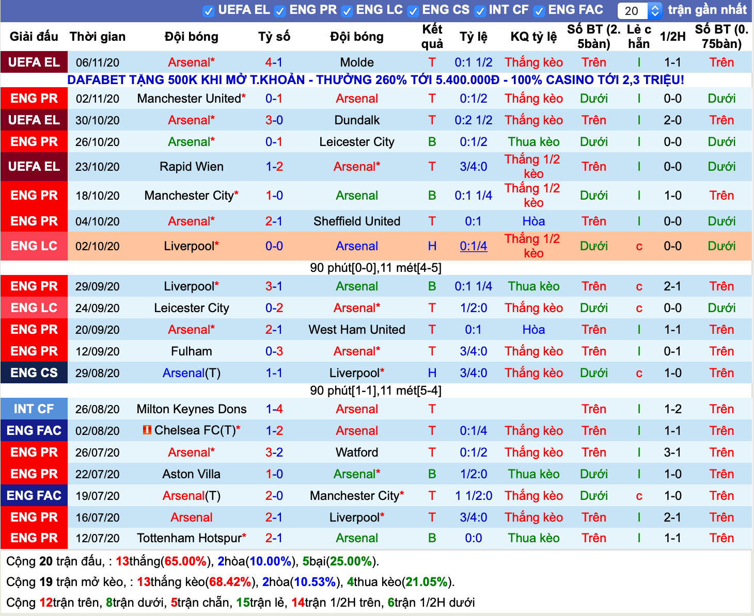
Task: Click Thua kèo result in 26/10/20 row
Action: 533,142
